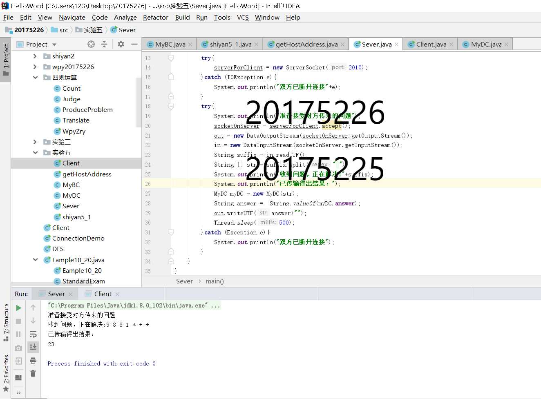Image resolution: width=541 pixels, height=399 pixels.
Task: Toggle soft-wrap in Run console
Action: pyautogui.click(x=33, y=334)
